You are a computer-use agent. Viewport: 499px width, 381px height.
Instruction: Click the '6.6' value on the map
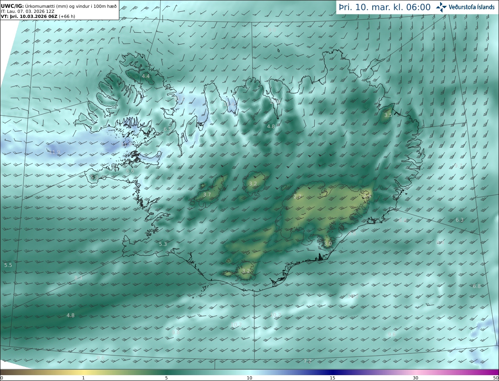130,171
